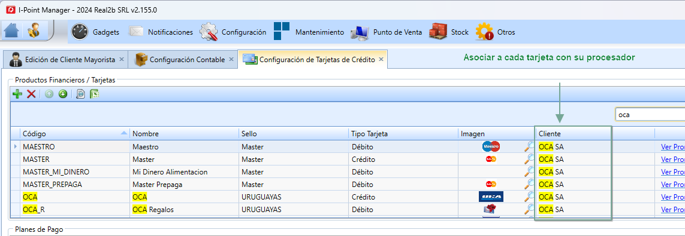Click the 'Master Prepaga' name cell
This screenshot has width=685, height=236.
[x=185, y=185]
